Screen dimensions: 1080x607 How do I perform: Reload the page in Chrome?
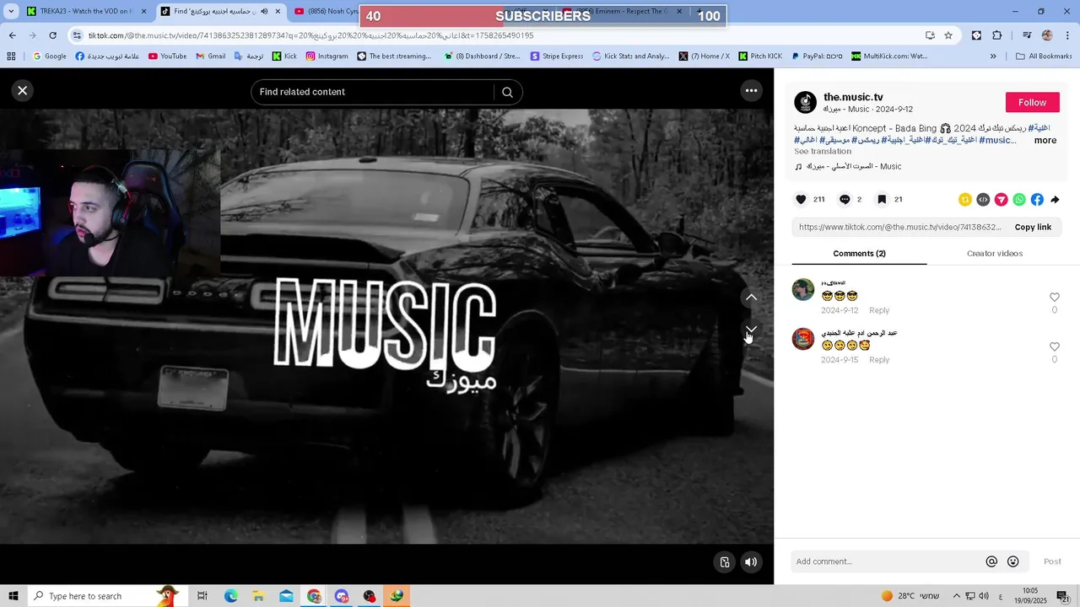pyautogui.click(x=52, y=35)
